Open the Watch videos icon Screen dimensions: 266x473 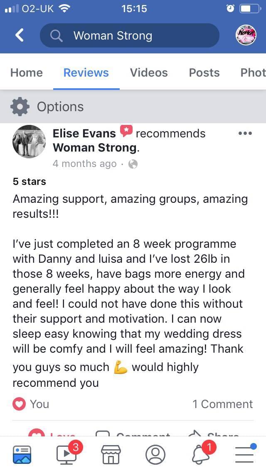67,454
